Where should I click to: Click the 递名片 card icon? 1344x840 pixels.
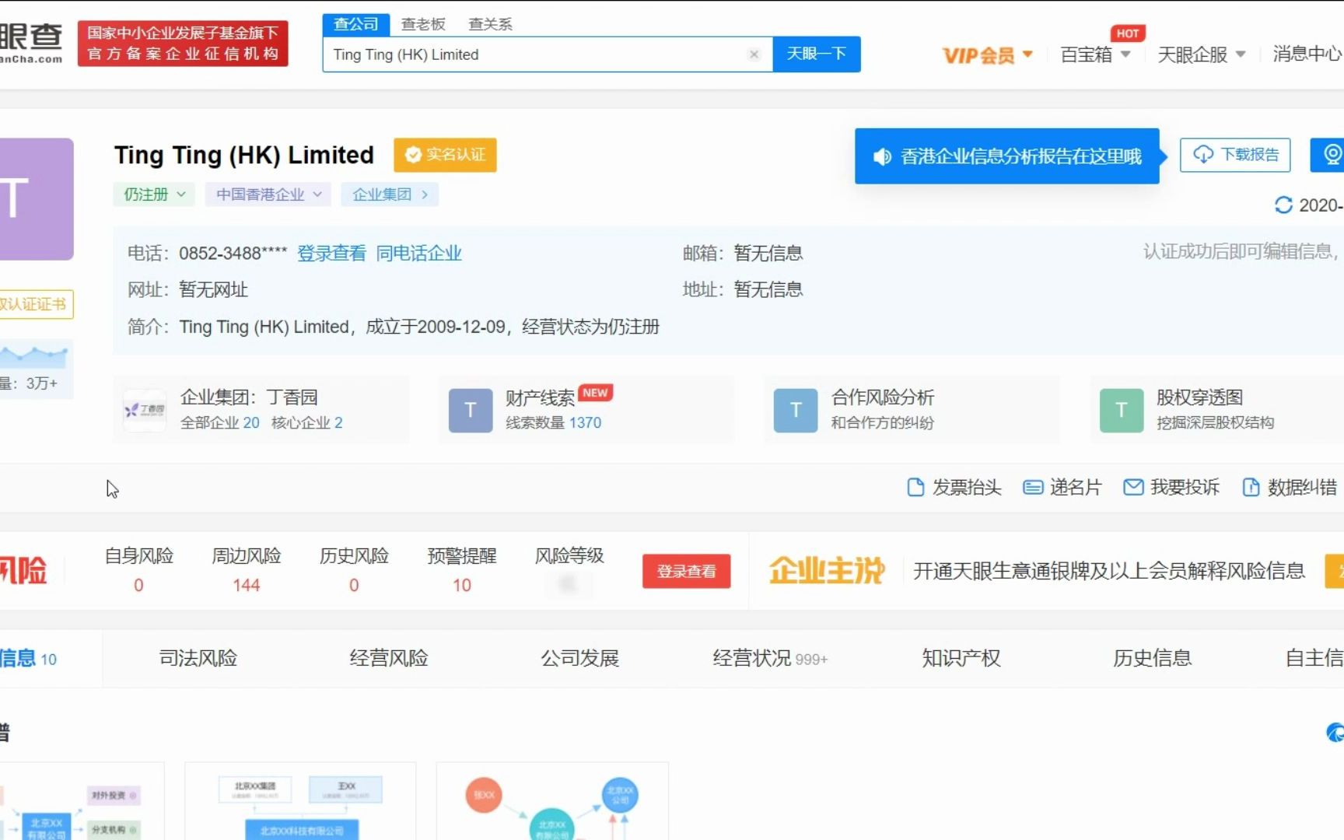(1033, 488)
